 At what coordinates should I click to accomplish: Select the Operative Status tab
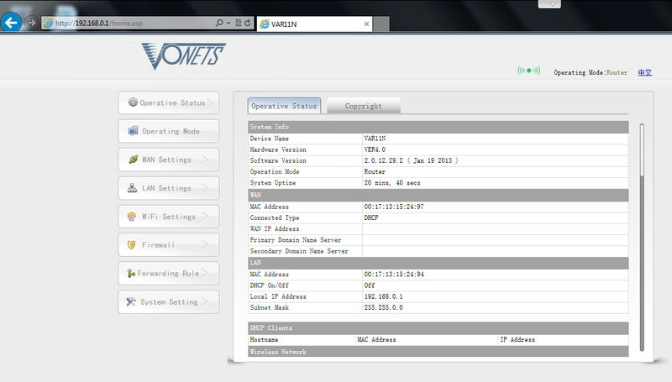pos(284,106)
